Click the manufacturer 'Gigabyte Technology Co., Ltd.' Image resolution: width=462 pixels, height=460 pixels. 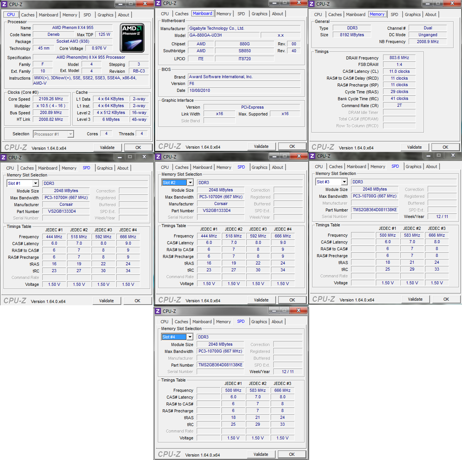tap(244, 28)
